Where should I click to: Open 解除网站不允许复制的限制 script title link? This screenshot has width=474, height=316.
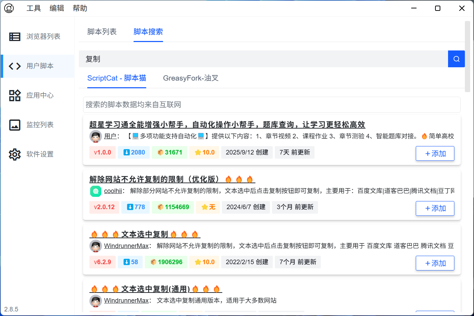click(154, 179)
